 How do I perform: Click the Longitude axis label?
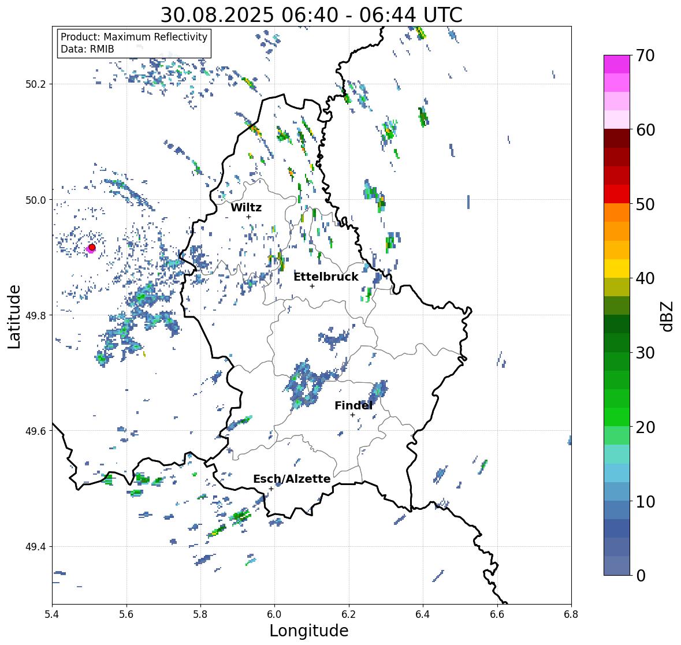click(x=309, y=630)
